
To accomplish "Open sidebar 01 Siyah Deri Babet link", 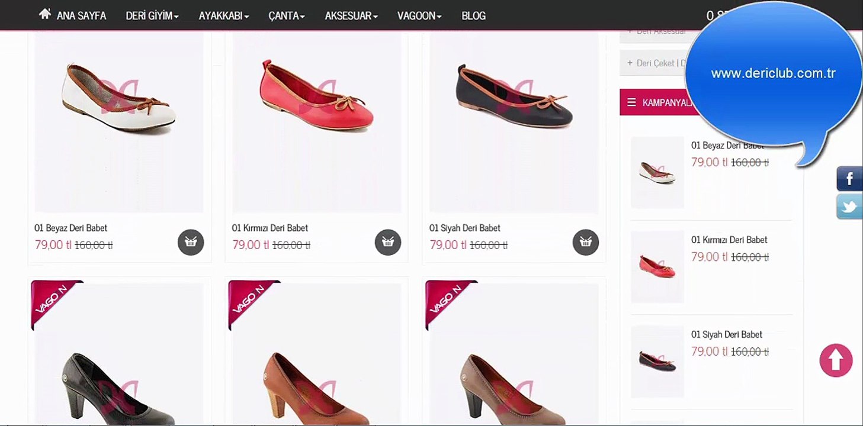I will click(x=727, y=334).
